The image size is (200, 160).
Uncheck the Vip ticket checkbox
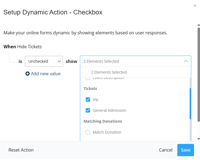88,99
